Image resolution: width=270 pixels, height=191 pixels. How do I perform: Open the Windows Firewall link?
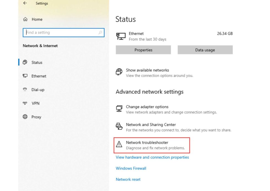(x=131, y=168)
